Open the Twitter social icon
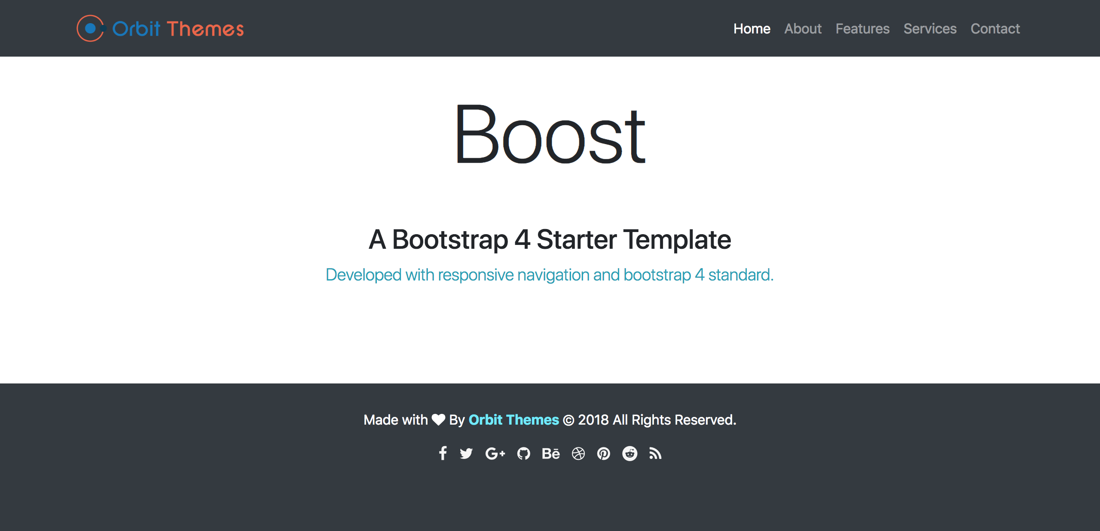The height and width of the screenshot is (531, 1100). pos(466,453)
